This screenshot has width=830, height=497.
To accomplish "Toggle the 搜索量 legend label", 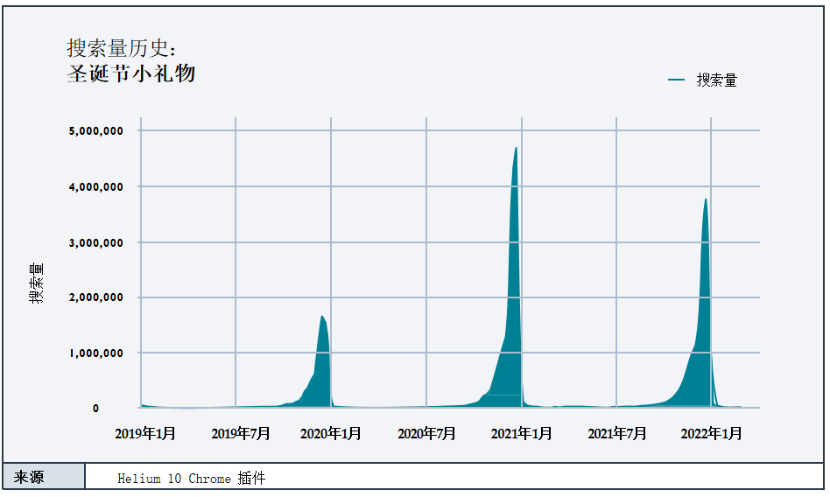I will pyautogui.click(x=716, y=80).
